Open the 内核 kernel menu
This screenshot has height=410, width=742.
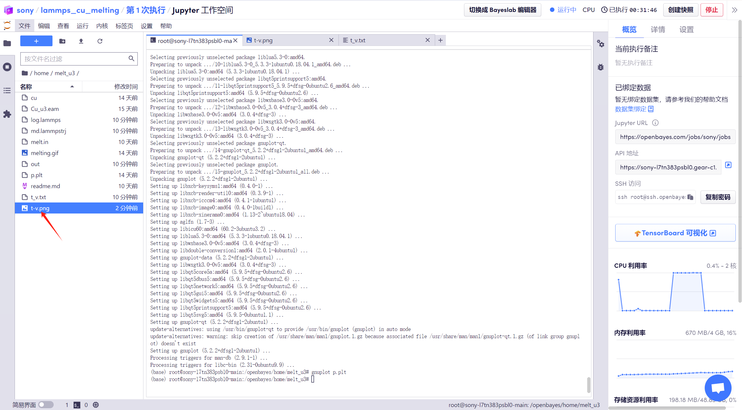[102, 26]
